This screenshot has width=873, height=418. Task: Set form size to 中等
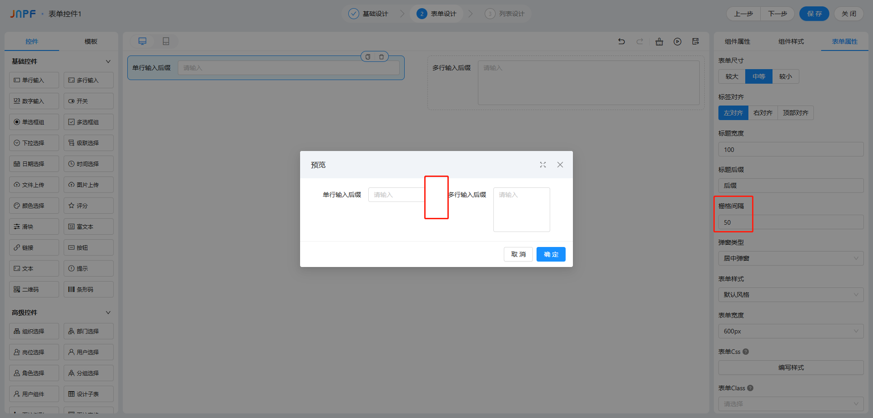click(x=759, y=76)
